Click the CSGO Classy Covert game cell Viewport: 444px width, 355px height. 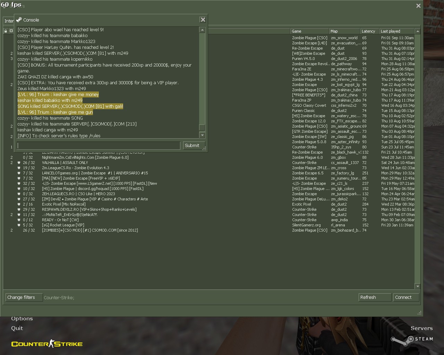point(309,105)
